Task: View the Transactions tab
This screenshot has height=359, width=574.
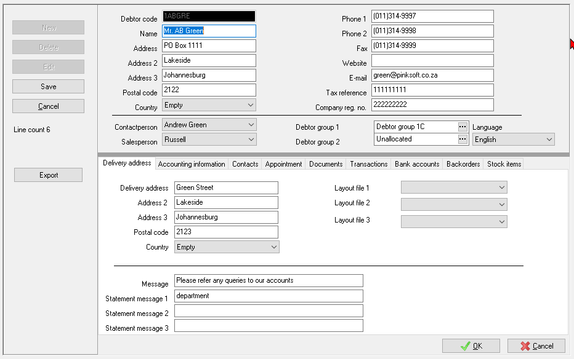Action: click(x=369, y=164)
